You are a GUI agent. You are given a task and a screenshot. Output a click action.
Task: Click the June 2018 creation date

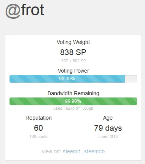108,136
